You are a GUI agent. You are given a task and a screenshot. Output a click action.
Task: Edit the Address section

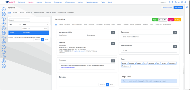pyautogui.click(x=113, y=43)
